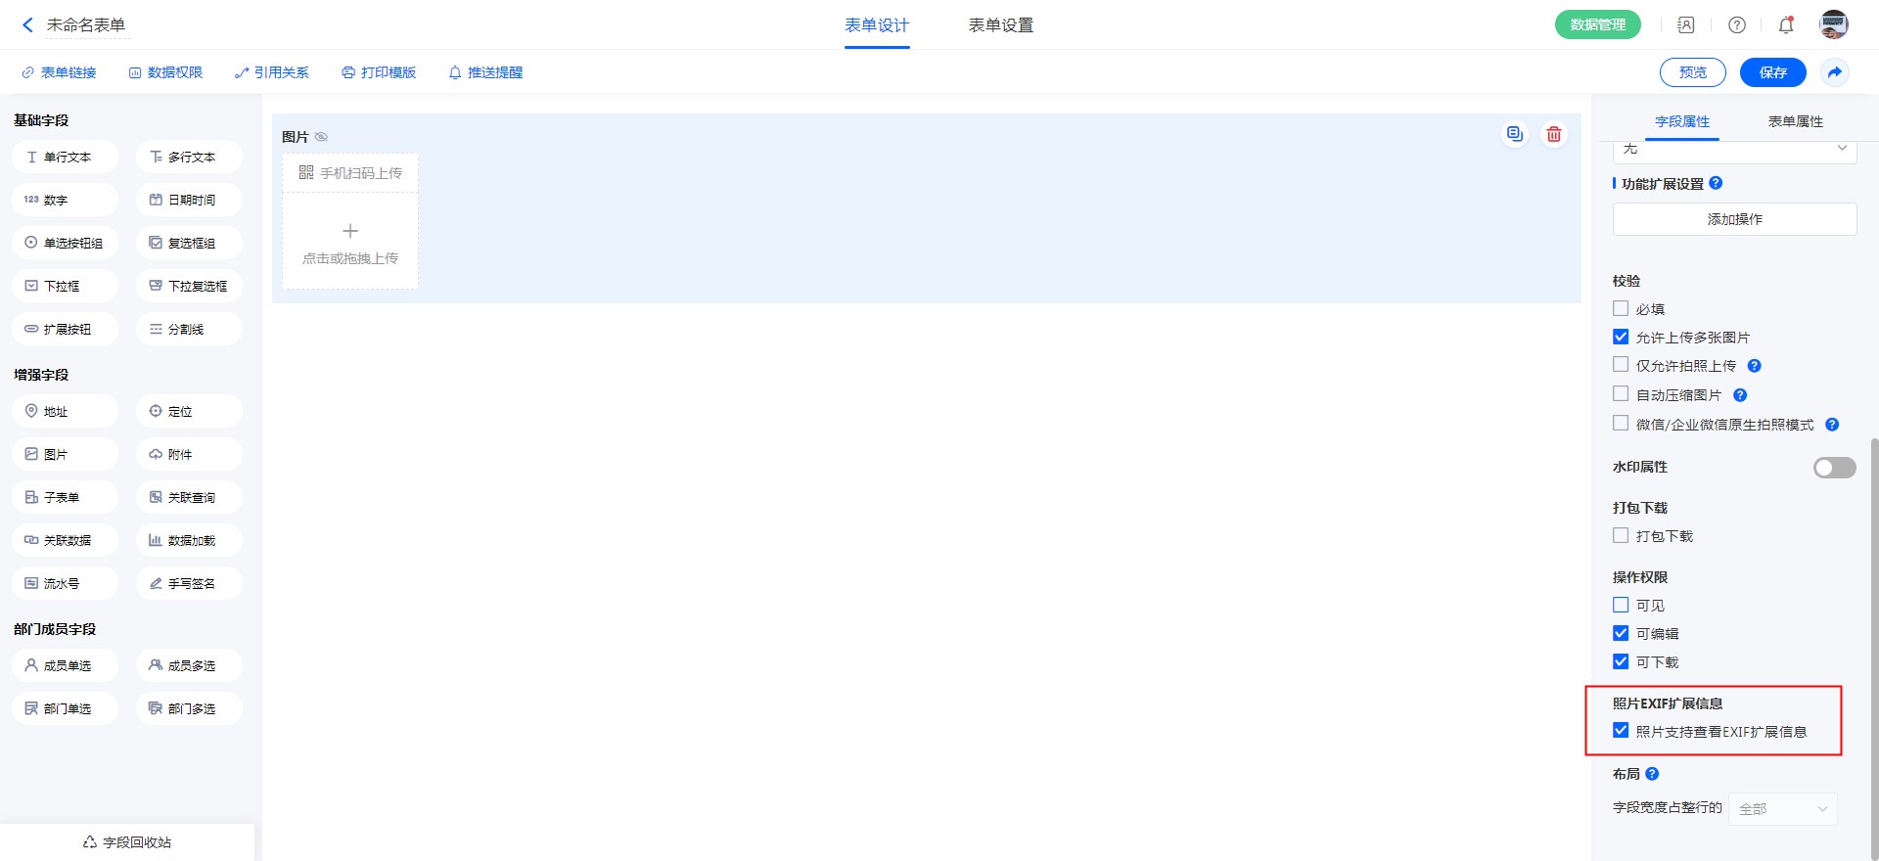Open the 字段宽度占整行的 dropdown
This screenshot has height=861, width=1879.
click(1782, 809)
